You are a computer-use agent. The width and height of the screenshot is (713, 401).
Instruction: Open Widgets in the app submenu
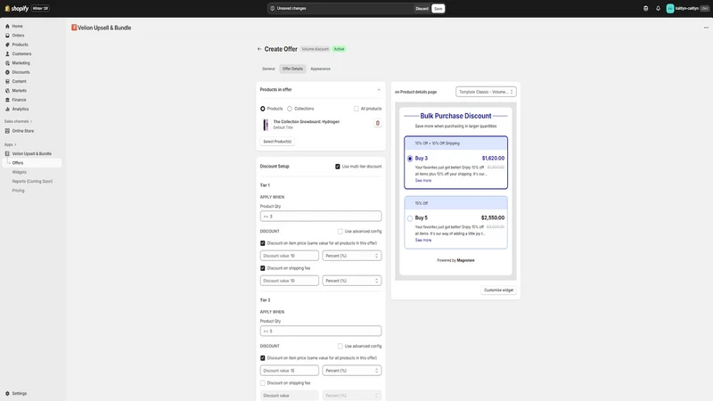(19, 172)
